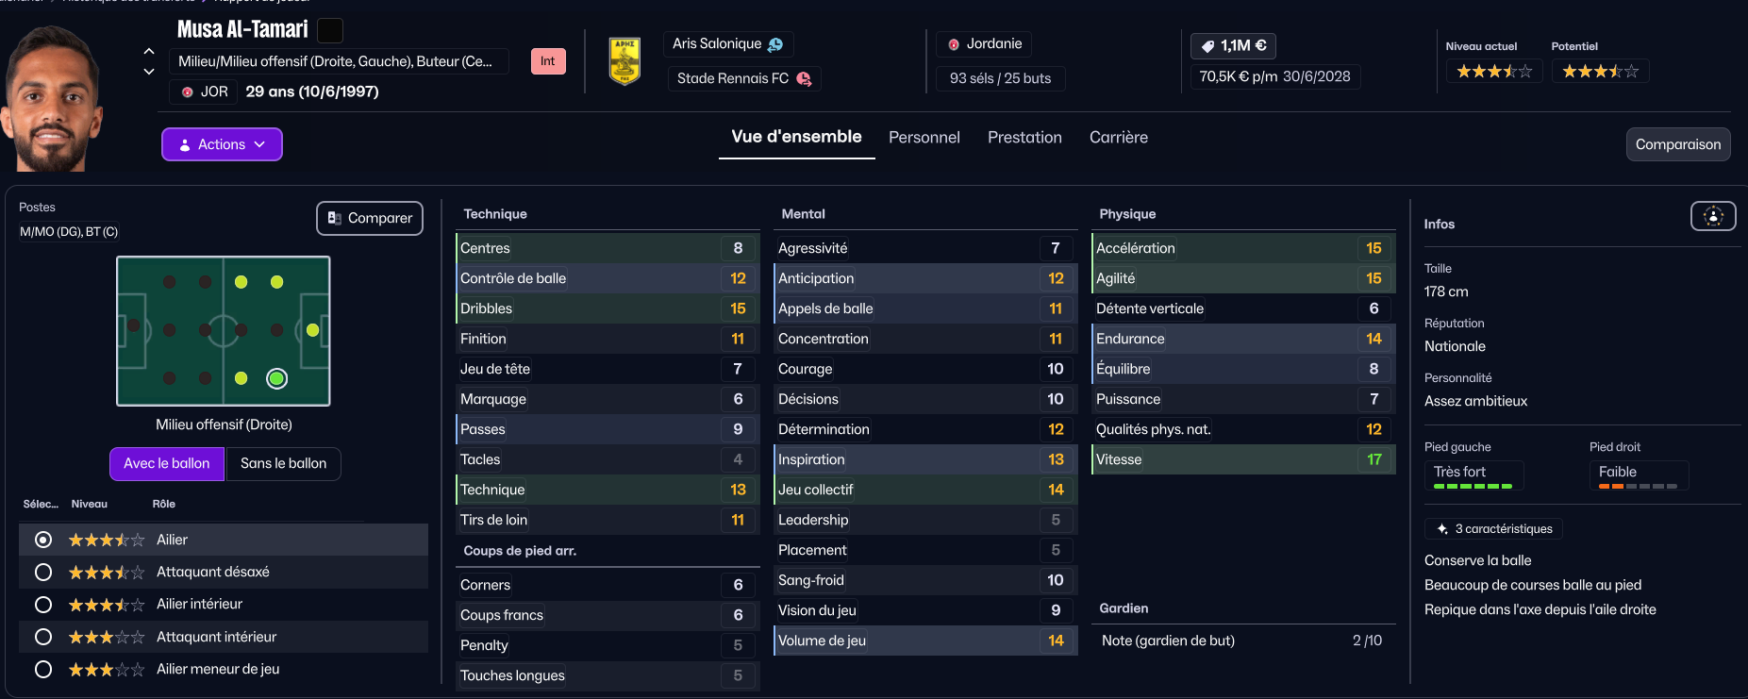Image resolution: width=1748 pixels, height=699 pixels.
Task: Click the price tag transfer value icon
Action: [1208, 46]
